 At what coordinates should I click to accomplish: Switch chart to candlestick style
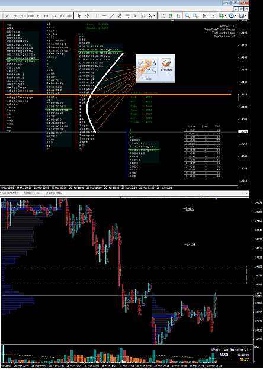(x=171, y=15)
